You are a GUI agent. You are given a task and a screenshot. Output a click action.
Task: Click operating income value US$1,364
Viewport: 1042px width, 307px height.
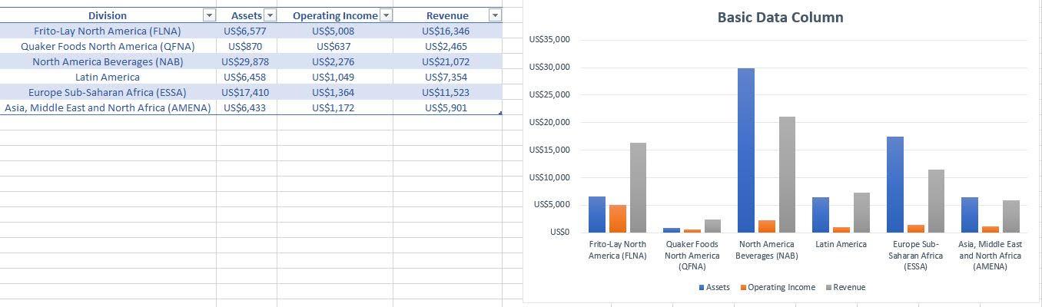point(335,92)
